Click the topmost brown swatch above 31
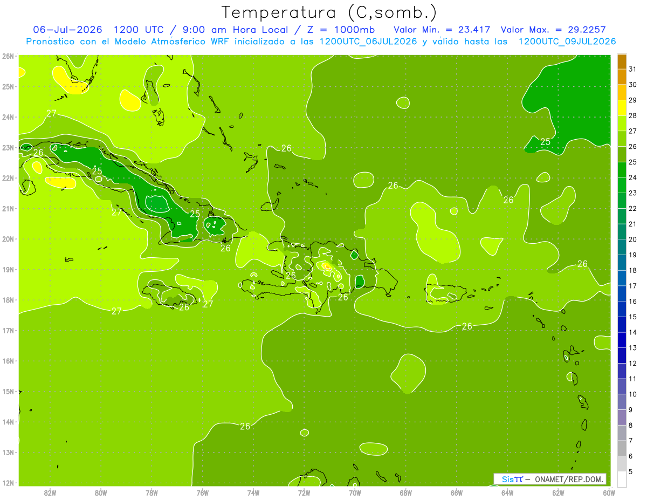This screenshot has width=647, height=500. tap(622, 61)
